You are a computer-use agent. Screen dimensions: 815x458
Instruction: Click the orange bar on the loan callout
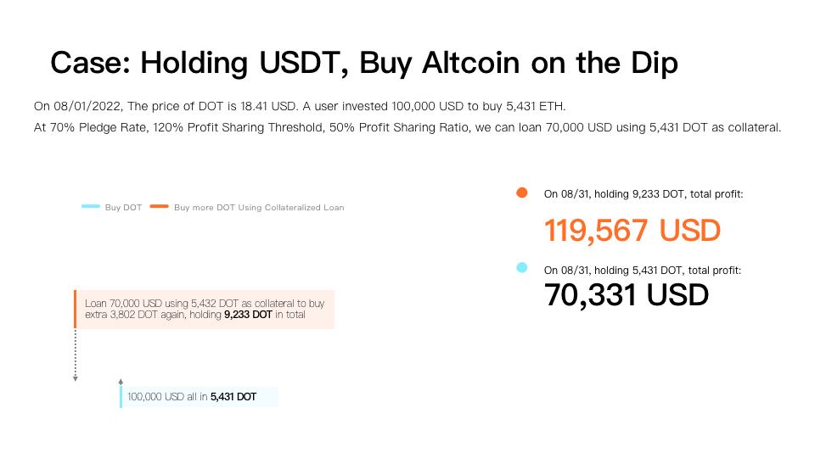pyautogui.click(x=76, y=309)
